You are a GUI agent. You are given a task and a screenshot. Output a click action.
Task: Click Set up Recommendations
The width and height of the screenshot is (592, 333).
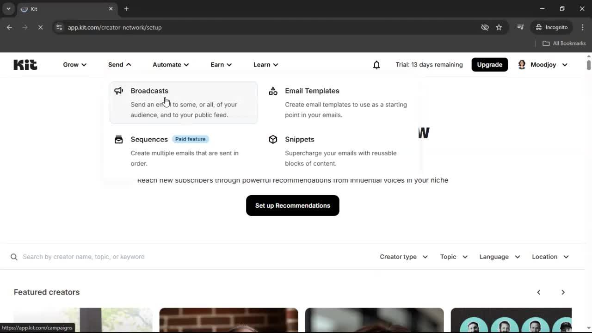click(292, 205)
